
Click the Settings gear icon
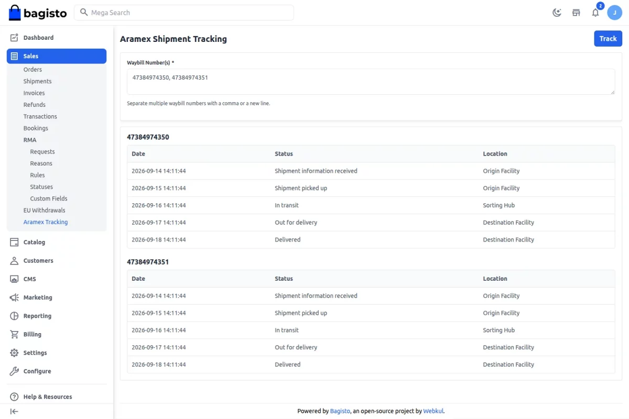tap(14, 353)
